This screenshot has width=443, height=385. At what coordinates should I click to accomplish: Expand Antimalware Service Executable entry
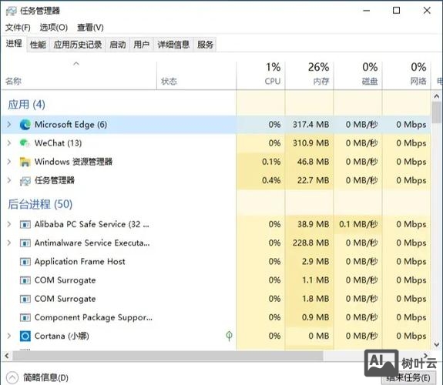pos(9,243)
